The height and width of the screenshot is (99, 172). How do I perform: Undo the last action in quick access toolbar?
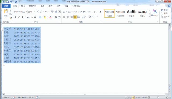pos(11,2)
